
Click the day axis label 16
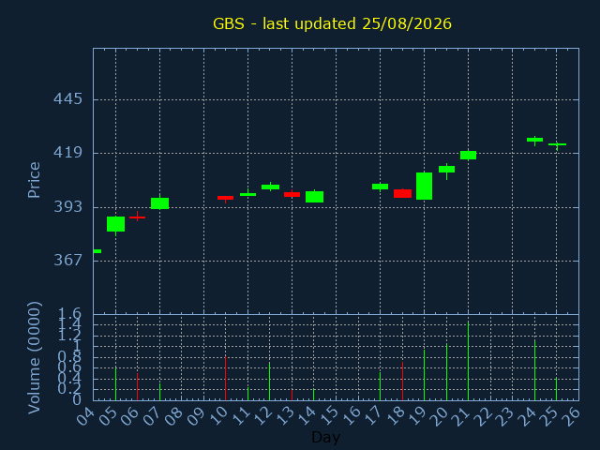350,416
